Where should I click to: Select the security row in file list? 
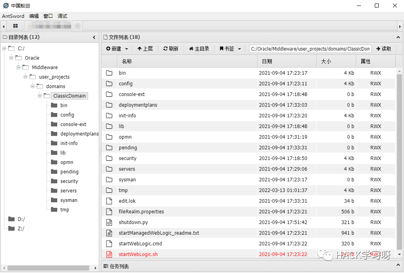(x=249, y=158)
